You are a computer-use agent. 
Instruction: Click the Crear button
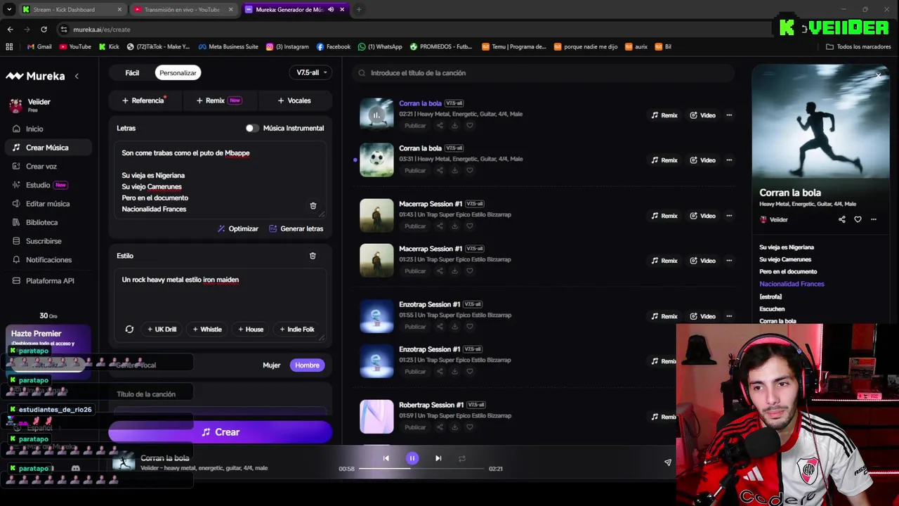click(x=220, y=432)
